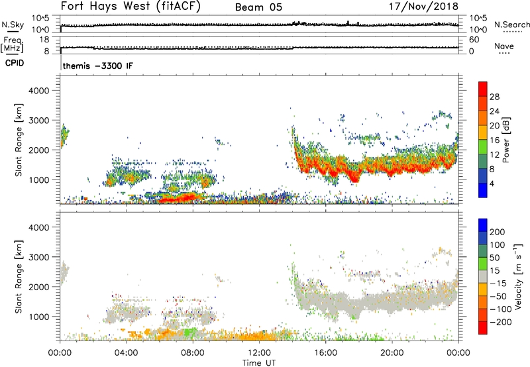The width and height of the screenshot is (530, 367).
Task: Select the 'Freq. [MHz]' axis label
Action: tap(13, 44)
